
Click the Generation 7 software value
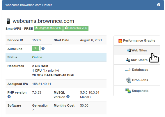pyautogui.click(x=40, y=108)
